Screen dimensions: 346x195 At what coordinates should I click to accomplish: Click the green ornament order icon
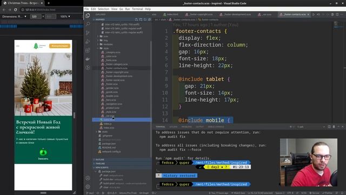(43, 152)
